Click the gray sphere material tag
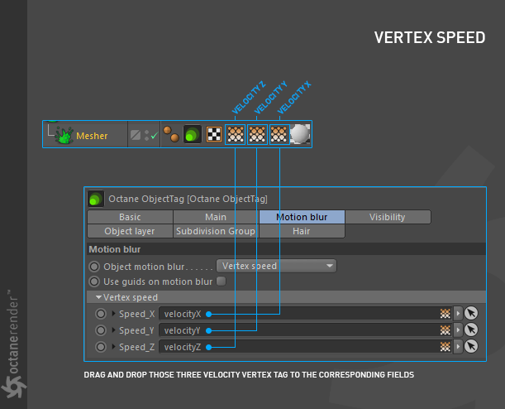 point(300,134)
